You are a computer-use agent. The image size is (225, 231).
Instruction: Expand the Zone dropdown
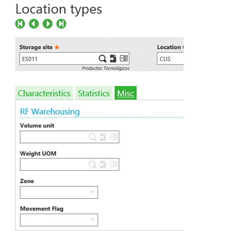93,192
